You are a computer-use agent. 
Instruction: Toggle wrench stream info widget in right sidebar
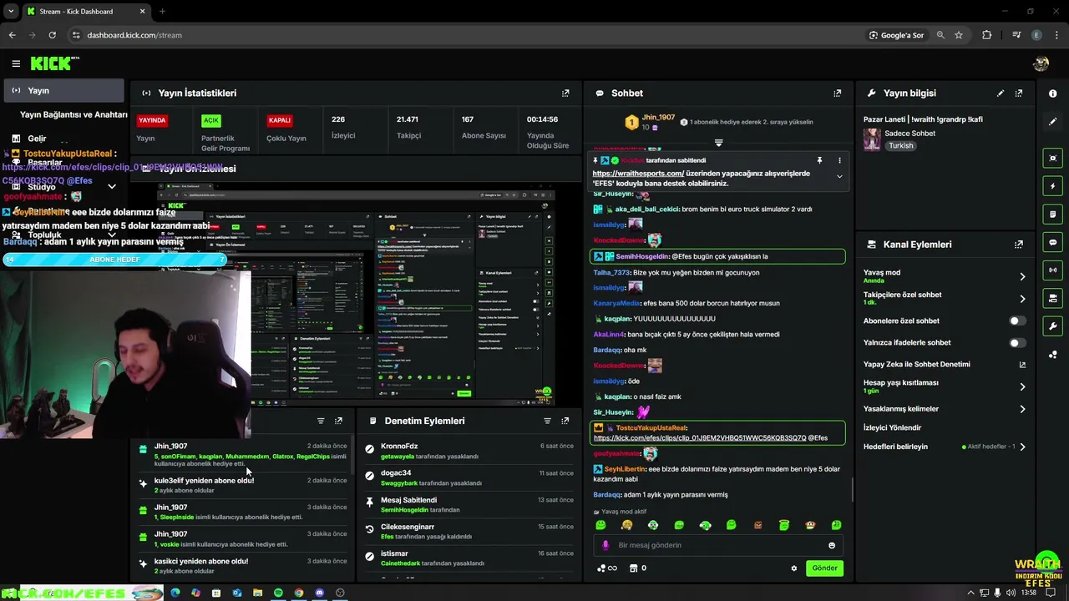[x=1052, y=326]
